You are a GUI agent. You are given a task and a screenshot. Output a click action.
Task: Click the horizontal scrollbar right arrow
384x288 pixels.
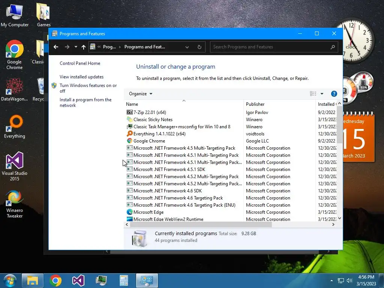(333, 224)
